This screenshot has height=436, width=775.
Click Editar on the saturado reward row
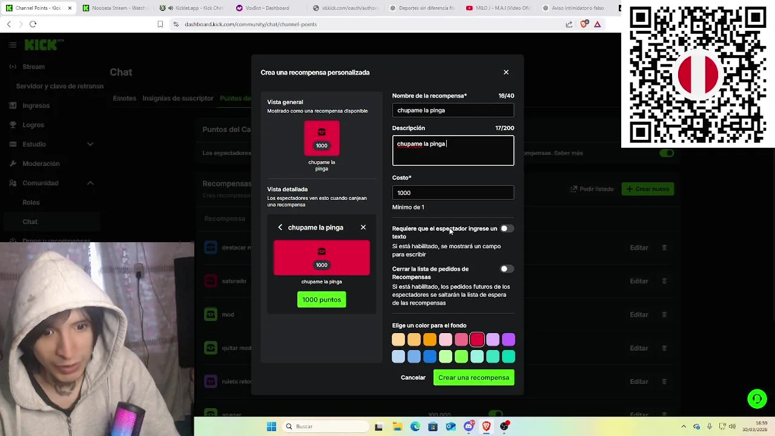639,281
